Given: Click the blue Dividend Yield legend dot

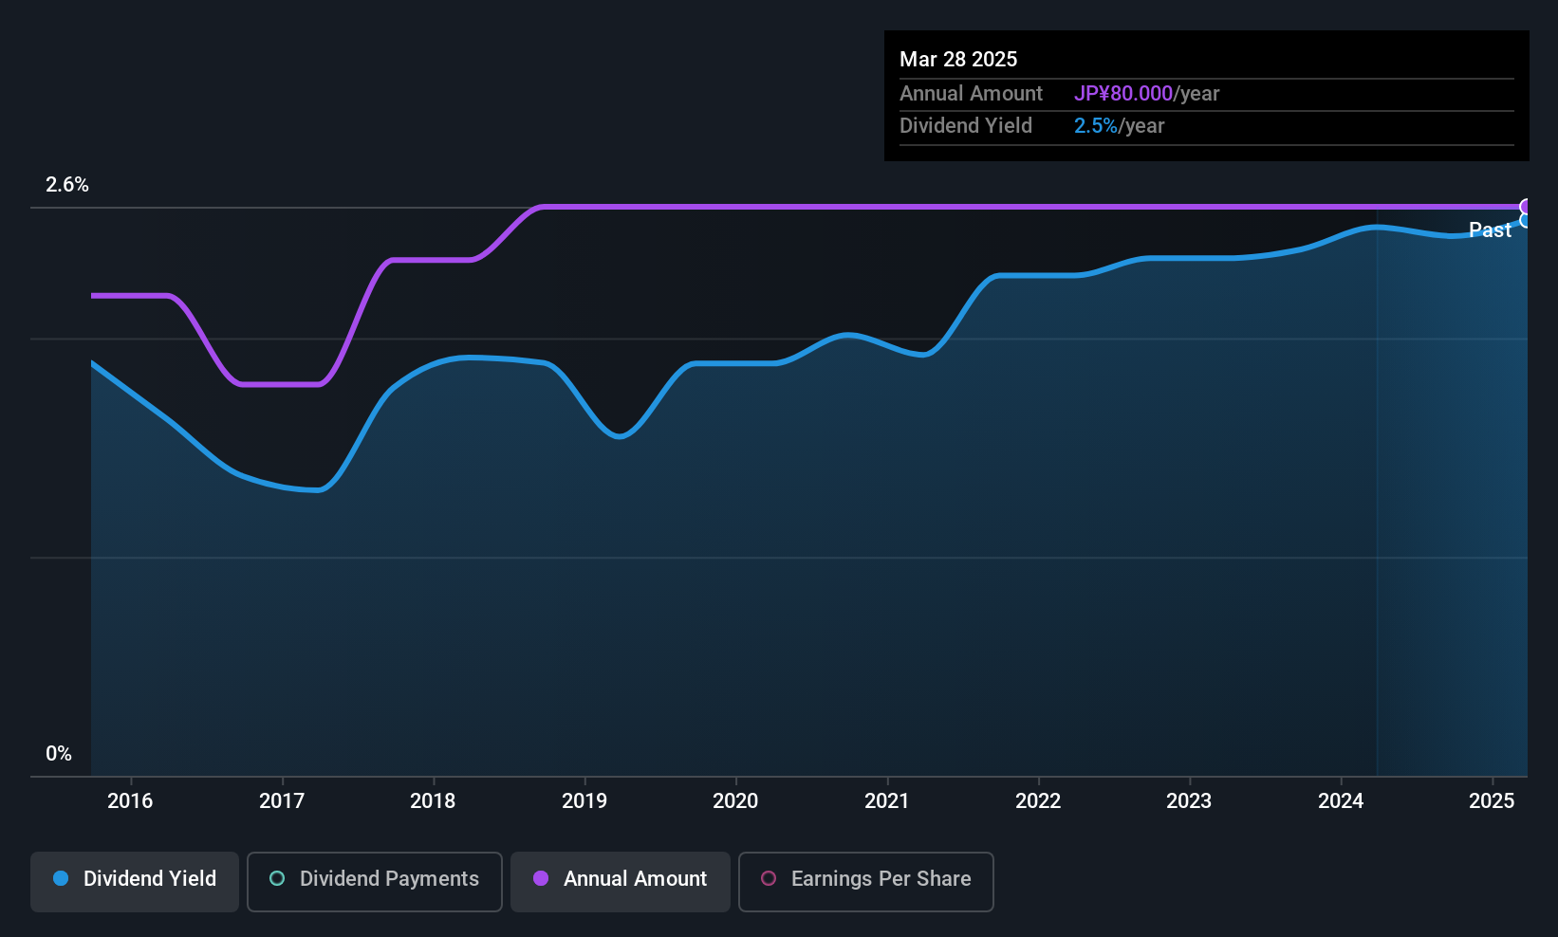Looking at the screenshot, I should click(x=61, y=878).
